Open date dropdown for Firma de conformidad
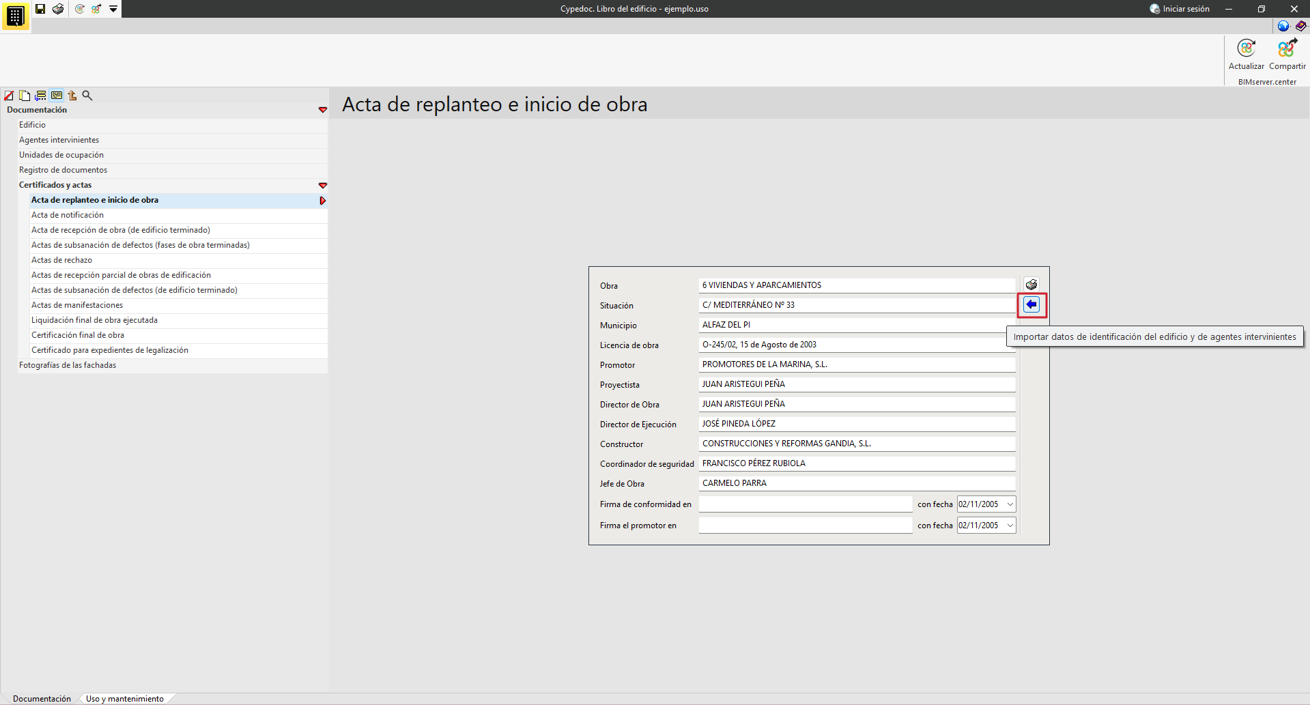1310x705 pixels. pyautogui.click(x=1010, y=504)
